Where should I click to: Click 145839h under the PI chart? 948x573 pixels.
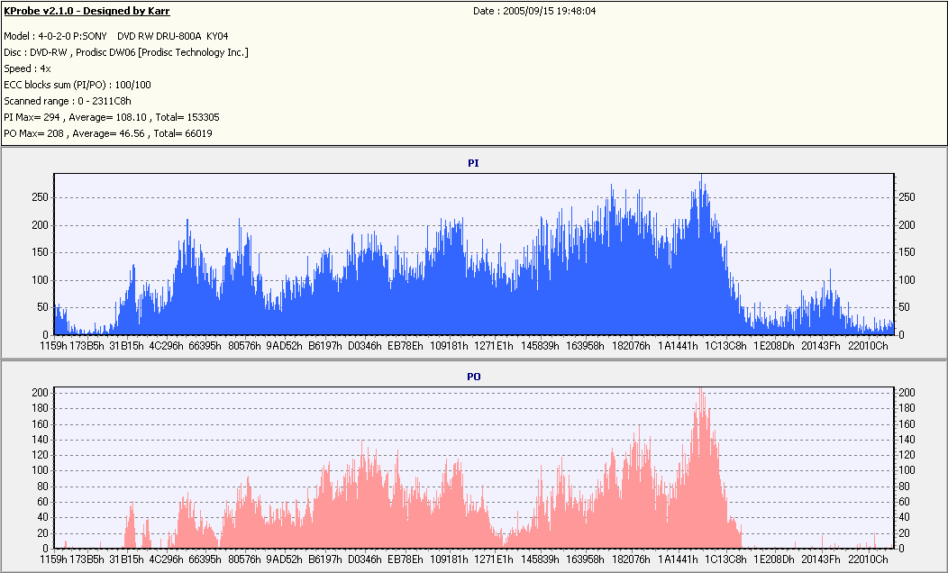click(540, 346)
